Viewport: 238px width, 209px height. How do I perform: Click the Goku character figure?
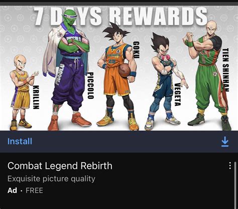point(117,77)
